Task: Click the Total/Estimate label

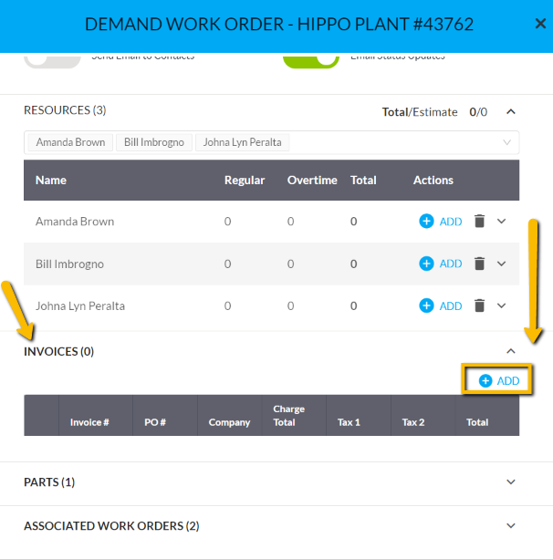Action: (x=420, y=112)
